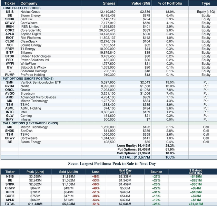The width and height of the screenshot is (217, 207).
Task: Select the PUT OPTIONS (SHORT POSITIONS) label
Action: [28, 79]
